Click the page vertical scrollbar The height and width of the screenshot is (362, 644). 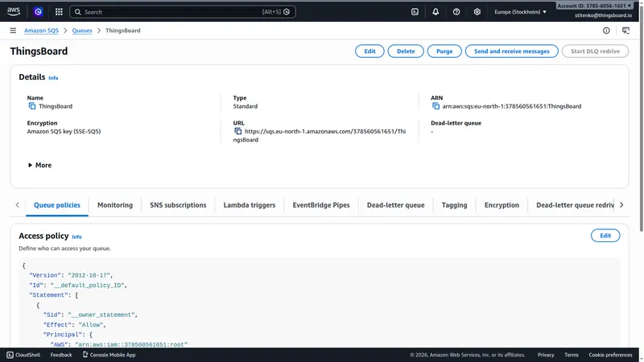[x=641, y=119]
